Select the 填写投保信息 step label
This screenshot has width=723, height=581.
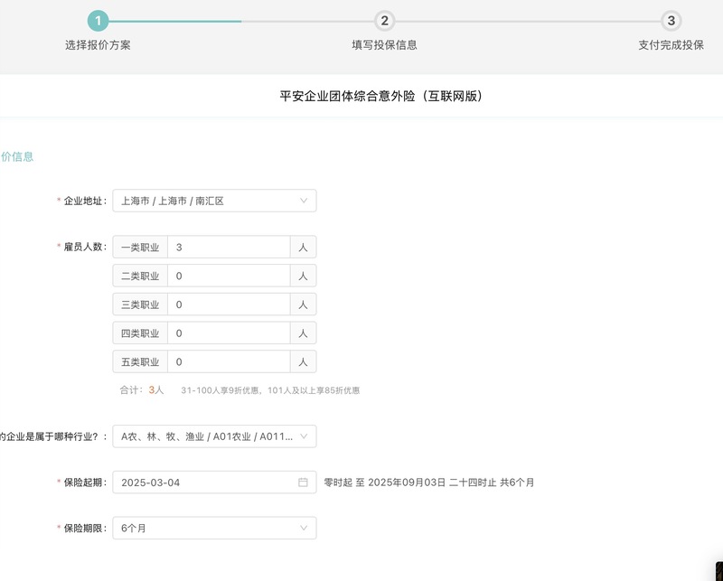pos(385,45)
